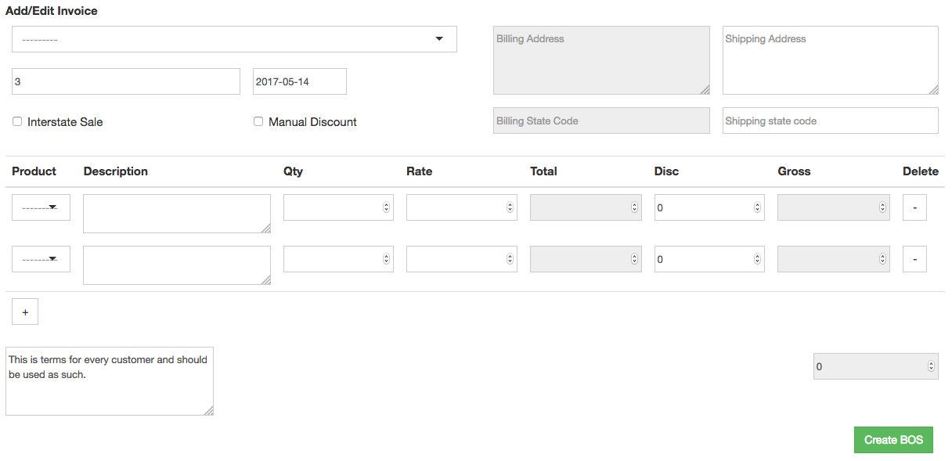Viewport: 952px width, 461px height.
Task: Click the grand total field stepper arrows
Action: [931, 366]
